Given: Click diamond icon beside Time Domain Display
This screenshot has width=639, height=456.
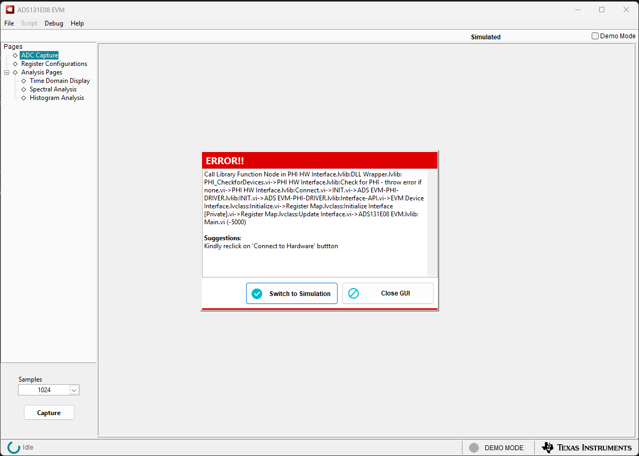Looking at the screenshot, I should (x=23, y=81).
